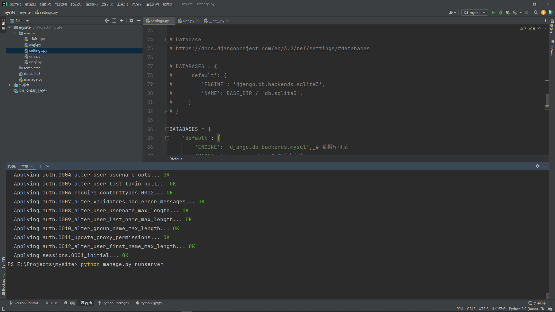Open dropdown arrow next to profiler icon

520,12
